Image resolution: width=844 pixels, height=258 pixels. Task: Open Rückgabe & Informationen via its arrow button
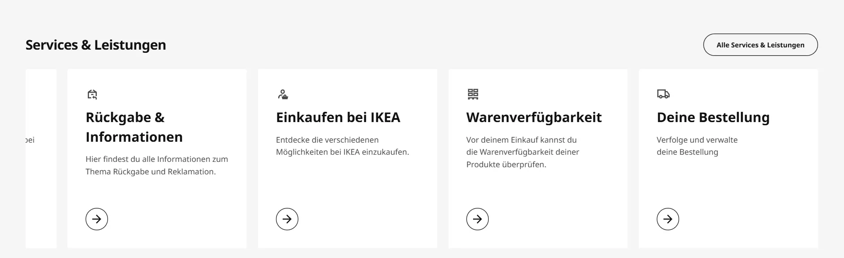pos(97,219)
